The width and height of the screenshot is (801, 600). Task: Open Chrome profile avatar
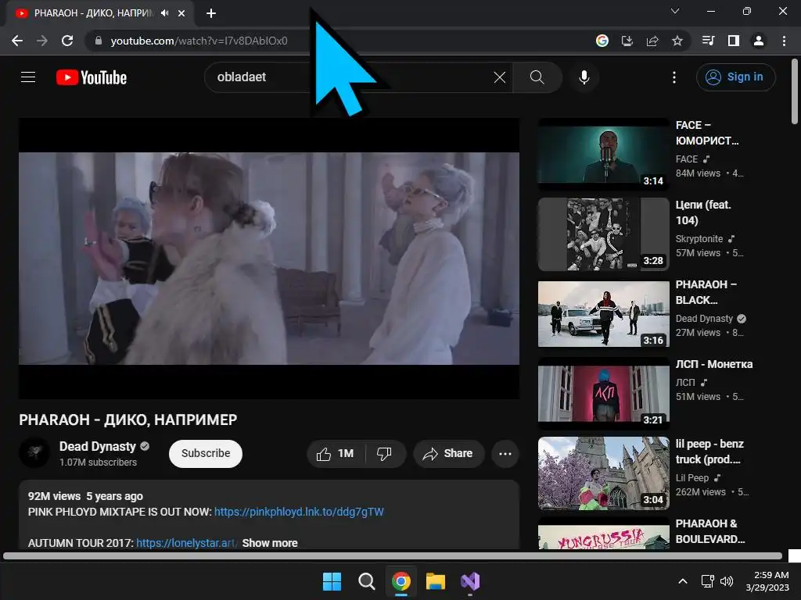click(x=759, y=41)
